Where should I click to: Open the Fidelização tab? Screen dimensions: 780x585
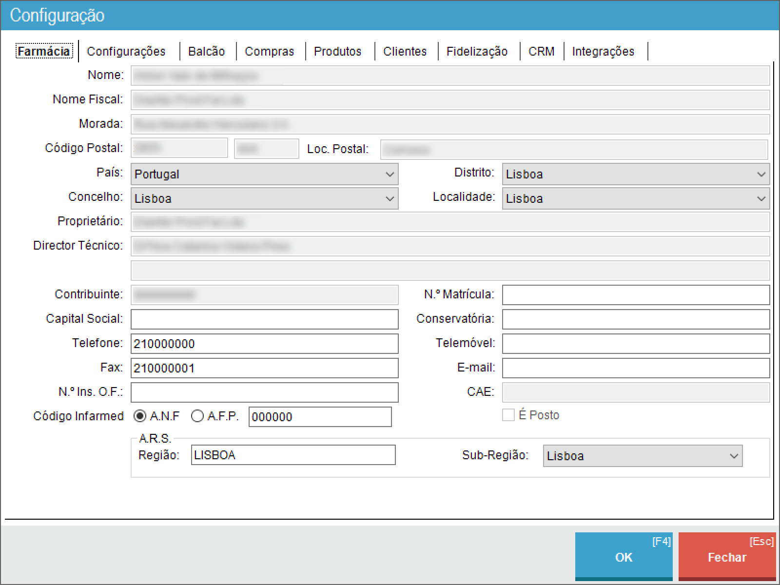tap(477, 51)
